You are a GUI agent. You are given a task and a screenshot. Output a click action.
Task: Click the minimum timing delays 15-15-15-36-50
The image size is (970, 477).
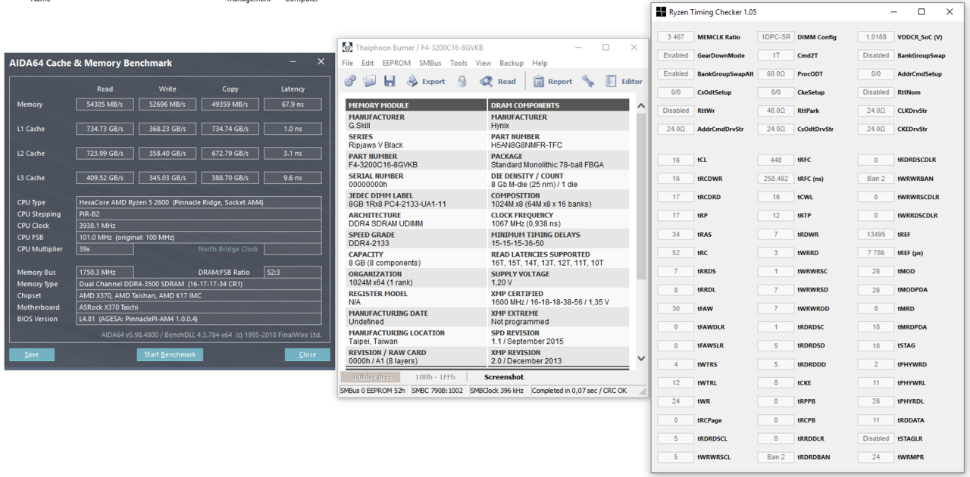524,243
